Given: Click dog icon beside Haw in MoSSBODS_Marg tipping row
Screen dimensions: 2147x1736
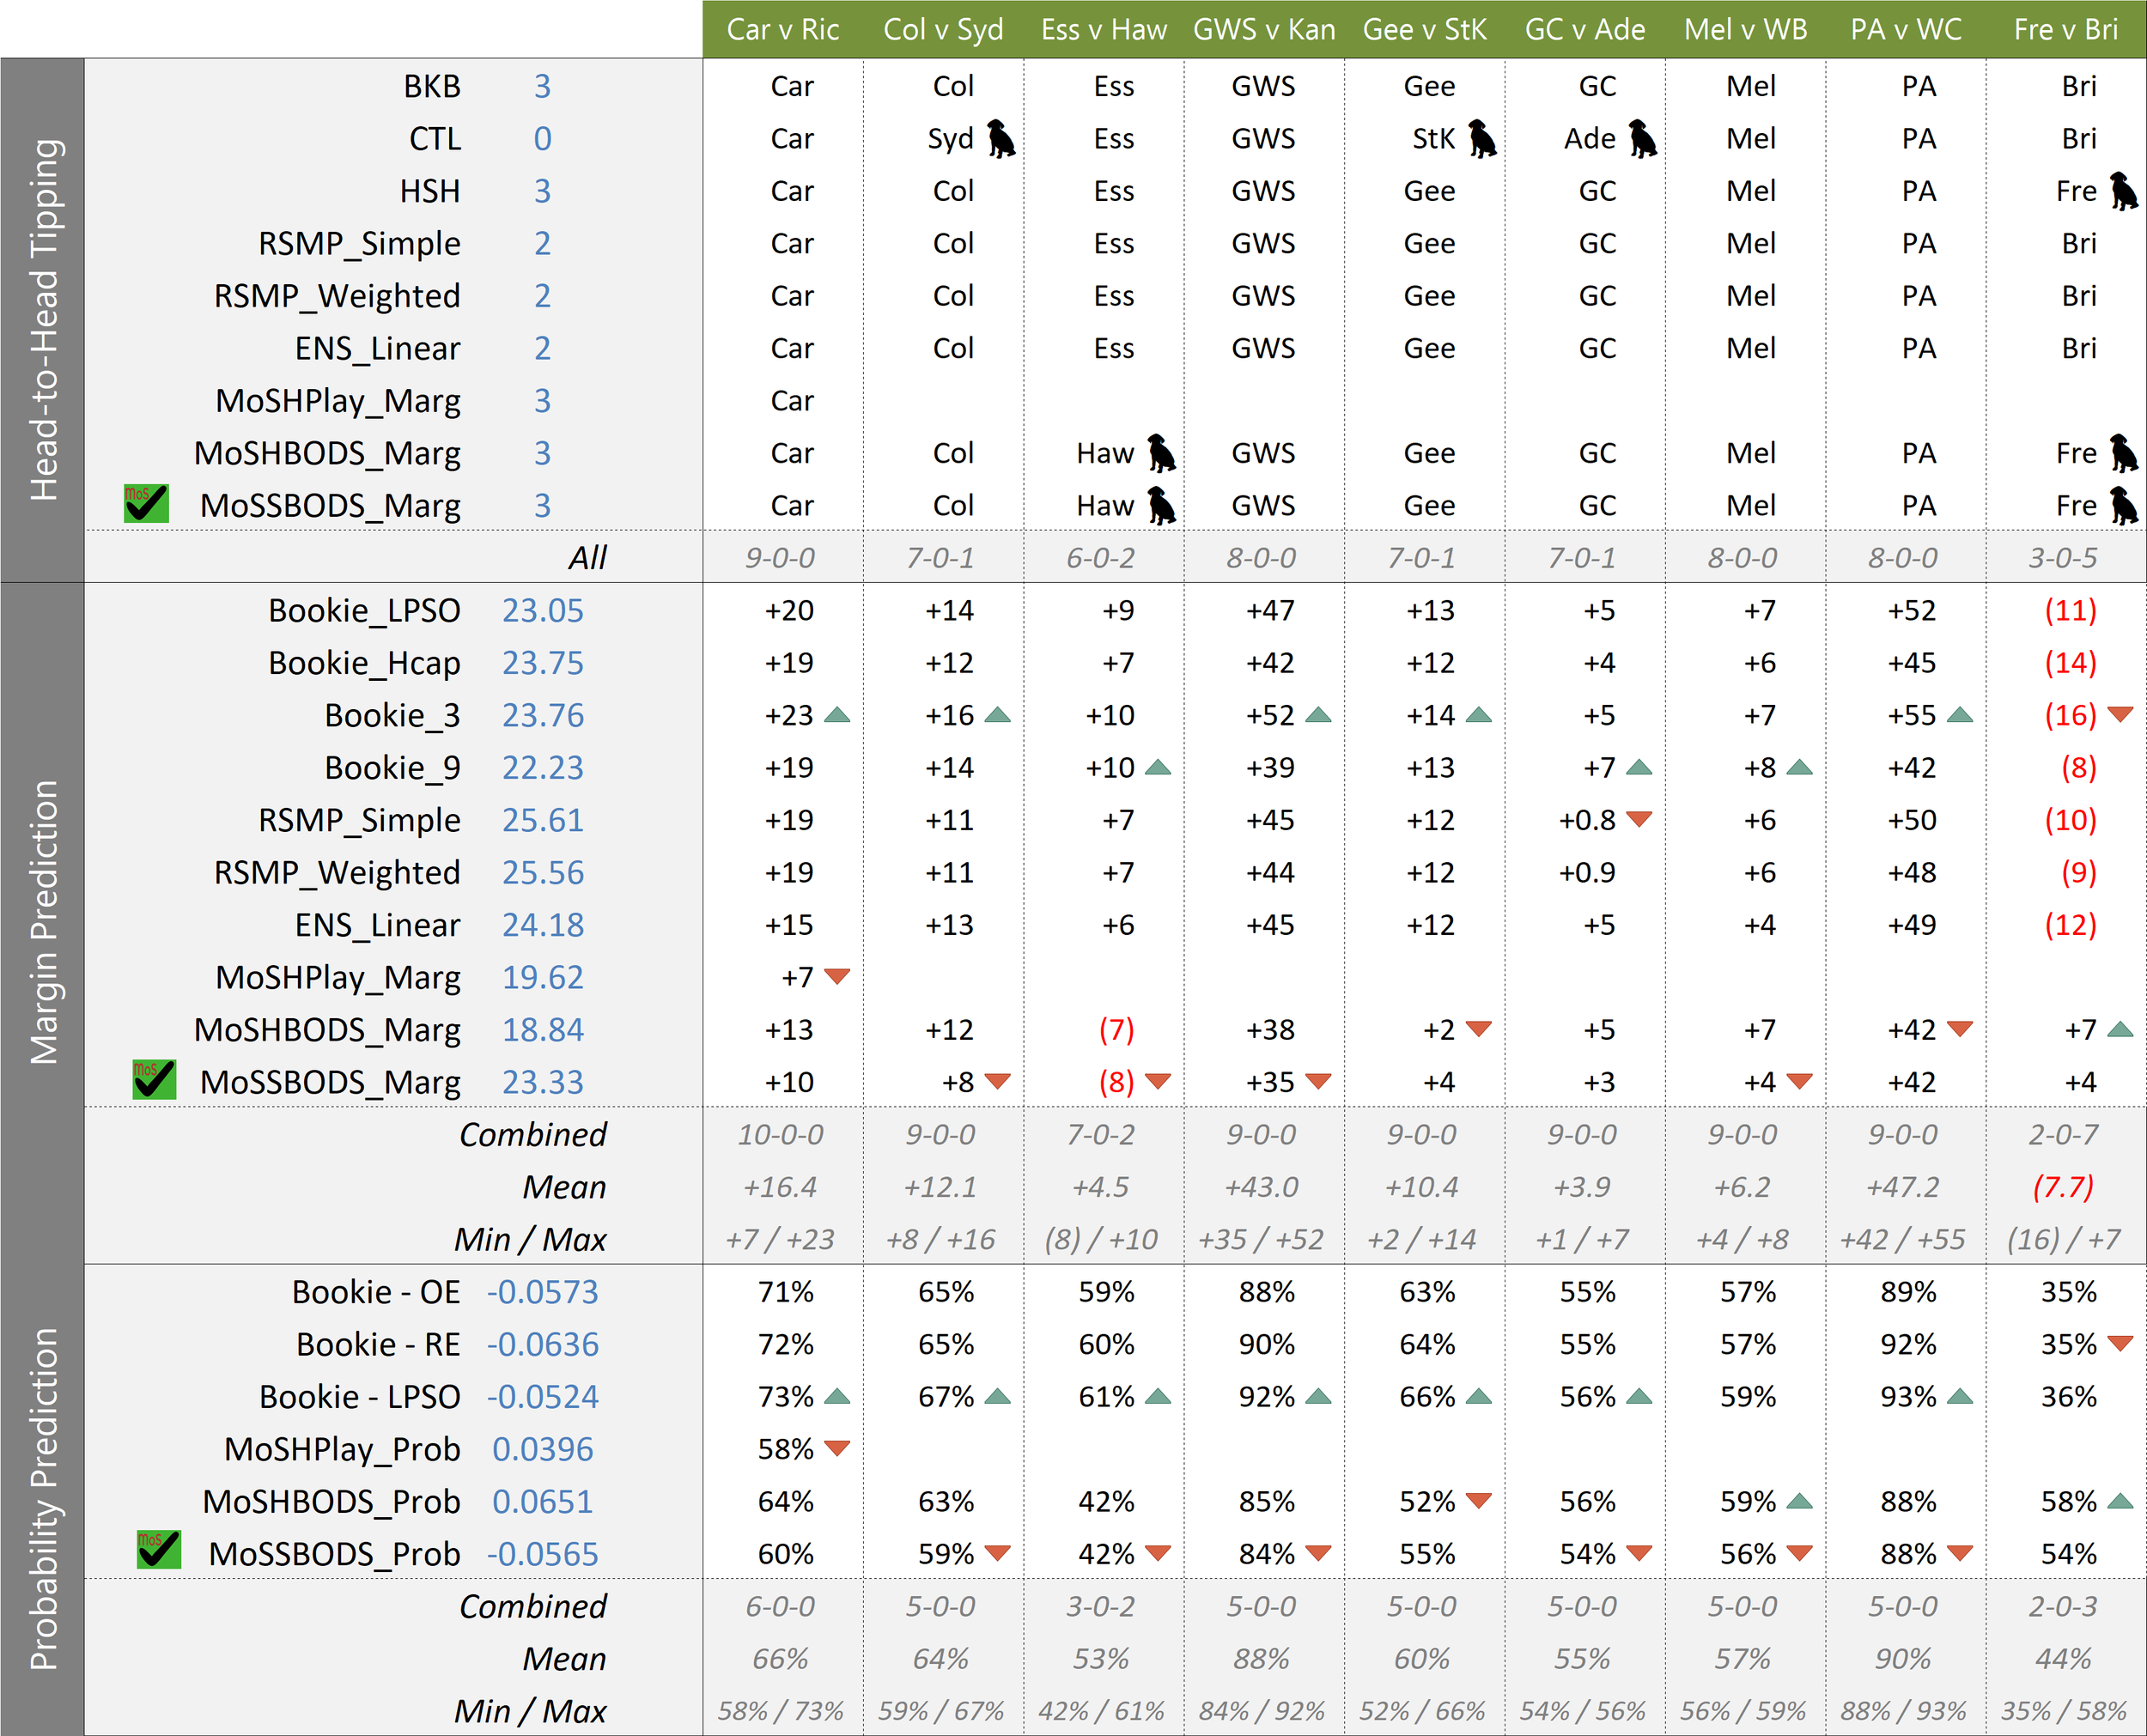Looking at the screenshot, I should (x=1162, y=506).
